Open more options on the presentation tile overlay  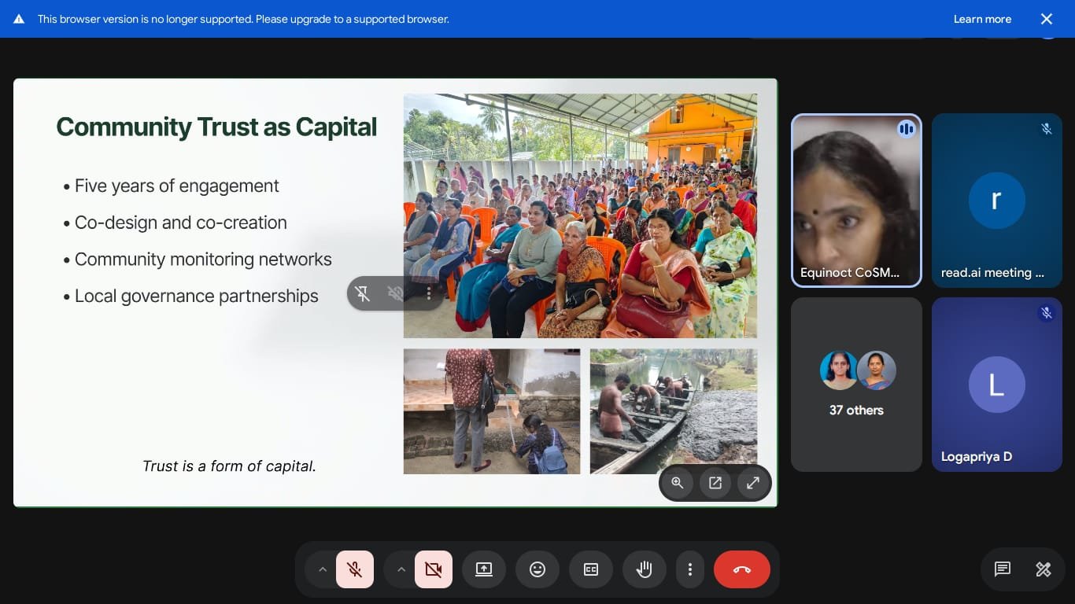pos(429,293)
